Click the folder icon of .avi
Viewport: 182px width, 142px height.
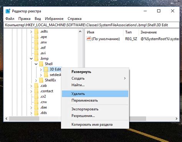tap(36, 53)
